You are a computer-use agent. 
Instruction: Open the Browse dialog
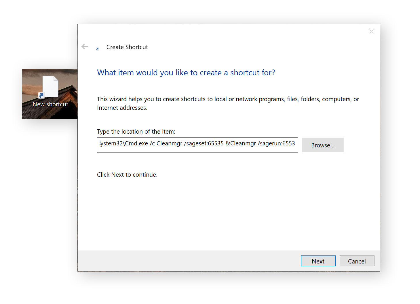click(x=323, y=145)
